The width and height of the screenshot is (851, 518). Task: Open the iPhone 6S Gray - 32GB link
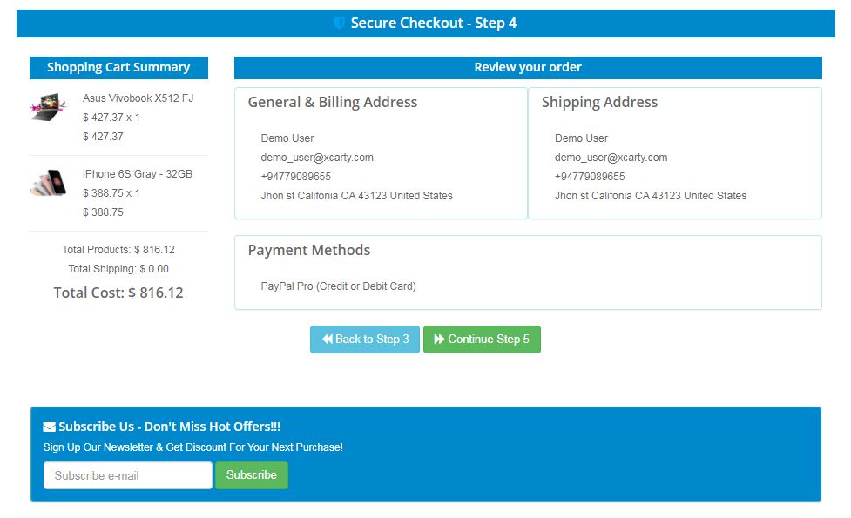coord(138,174)
